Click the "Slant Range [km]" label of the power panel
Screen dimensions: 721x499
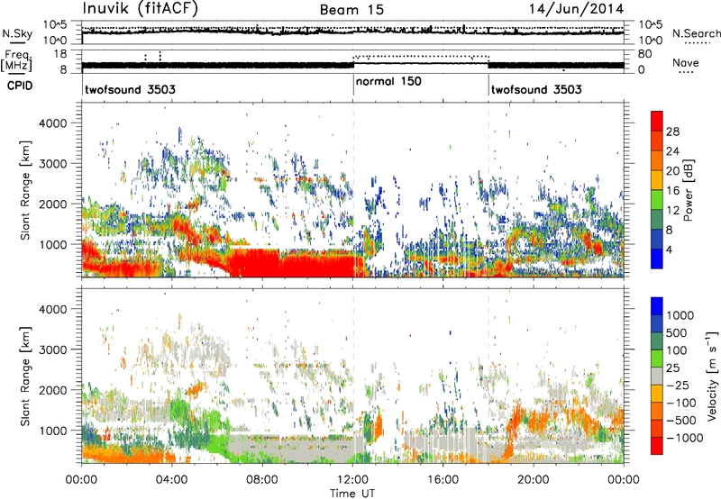25,190
